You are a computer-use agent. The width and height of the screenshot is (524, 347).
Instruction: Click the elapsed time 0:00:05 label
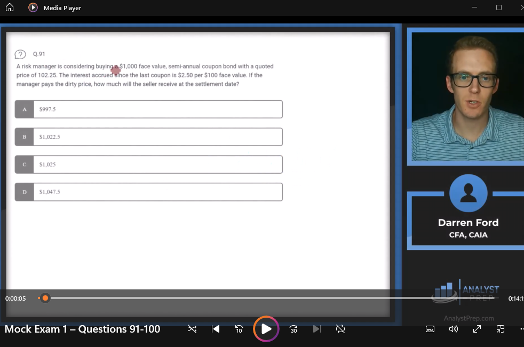click(15, 298)
